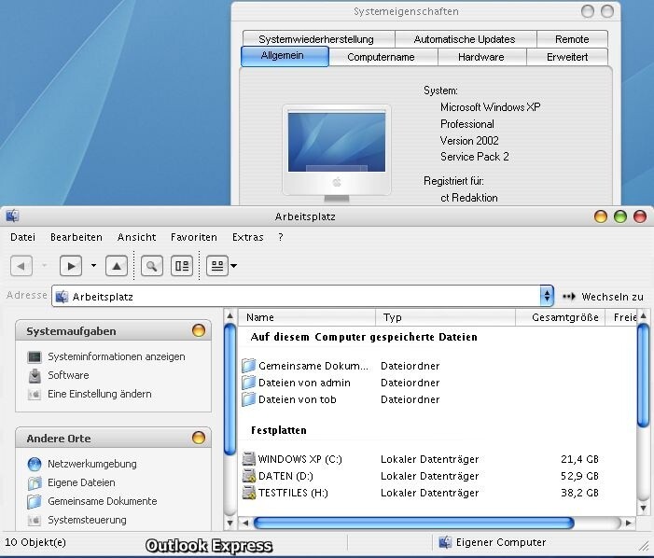
Task: Click the sidebar scrollbar down arrow
Action: 230,523
